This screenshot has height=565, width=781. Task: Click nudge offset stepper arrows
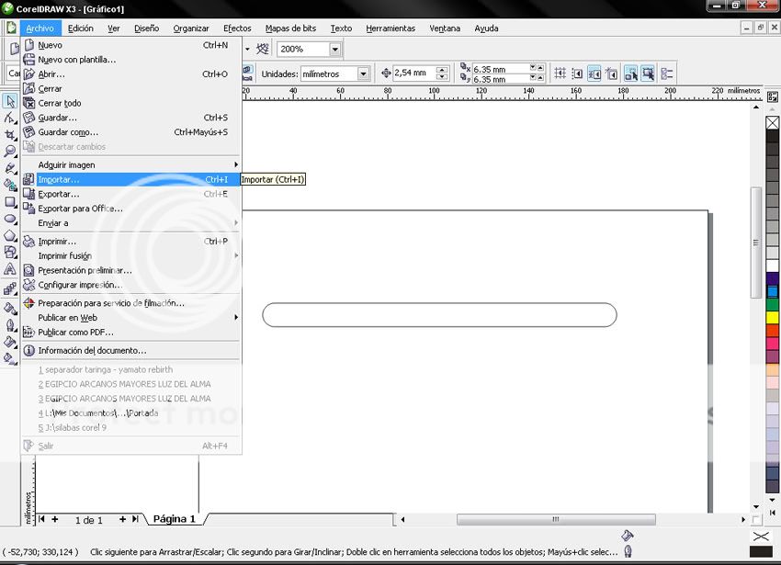pos(442,73)
